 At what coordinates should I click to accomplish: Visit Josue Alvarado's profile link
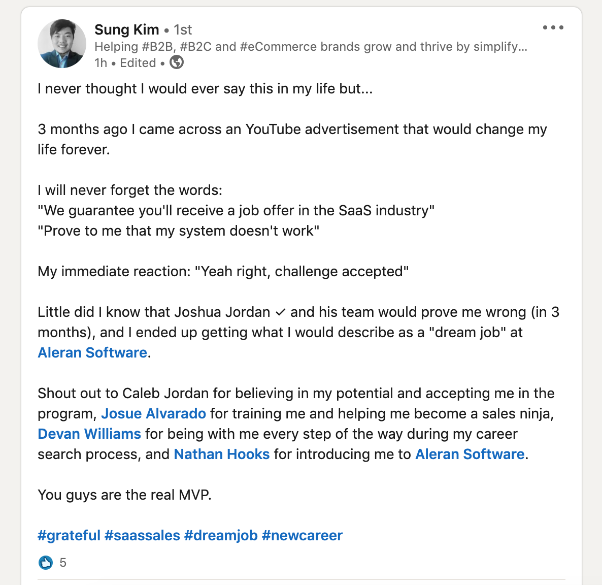(153, 413)
